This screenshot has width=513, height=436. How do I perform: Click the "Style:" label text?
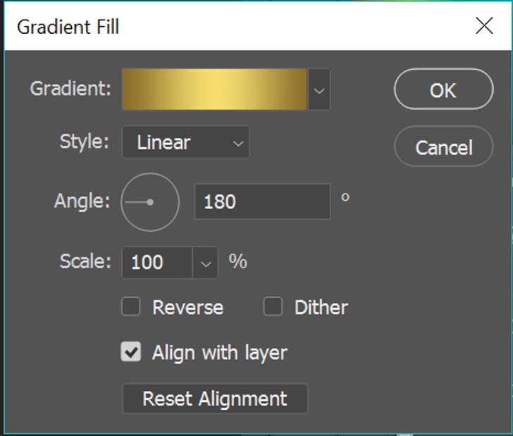[x=85, y=142]
